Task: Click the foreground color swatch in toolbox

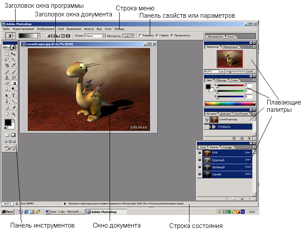Action: pos(8,122)
